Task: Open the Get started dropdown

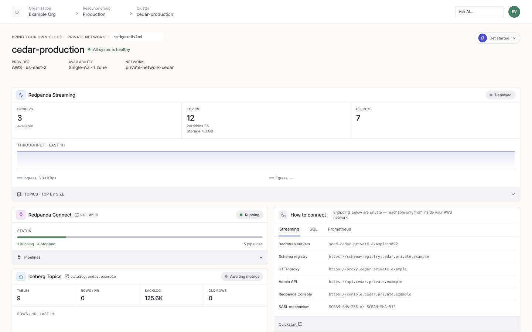Action: pyautogui.click(x=497, y=38)
